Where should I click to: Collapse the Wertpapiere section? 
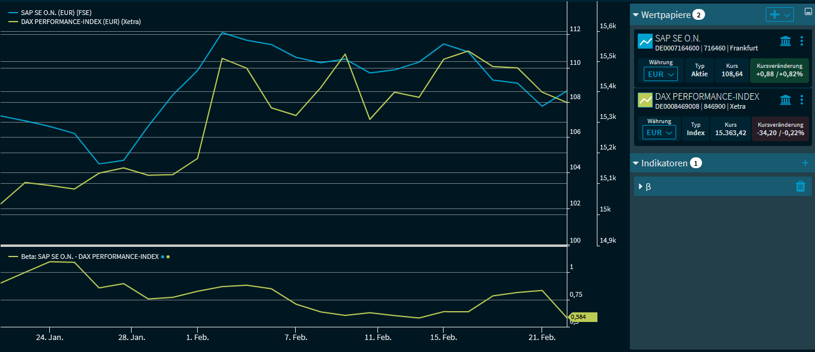tap(635, 14)
